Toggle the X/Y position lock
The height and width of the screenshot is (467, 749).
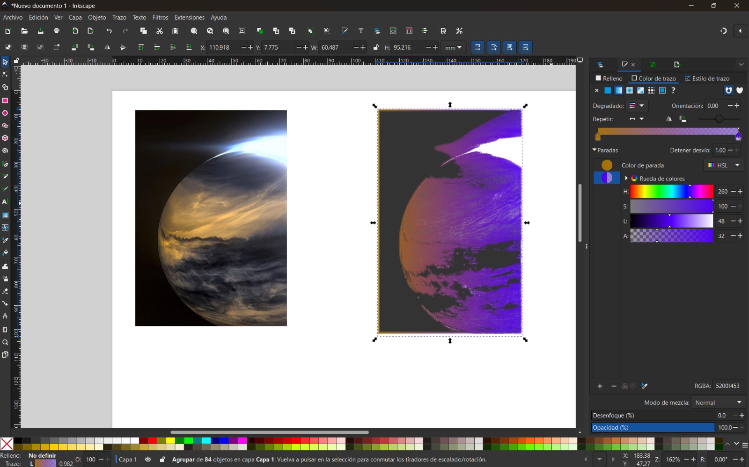375,47
